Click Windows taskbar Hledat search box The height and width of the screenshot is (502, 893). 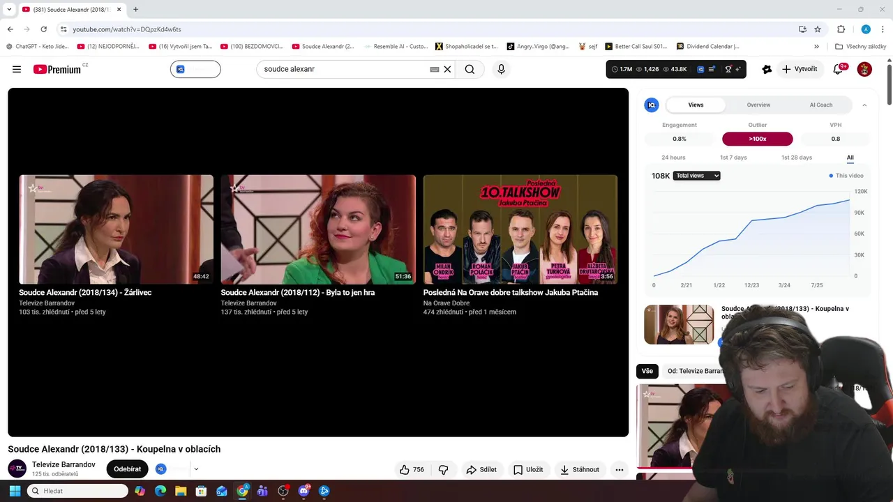[x=77, y=491]
